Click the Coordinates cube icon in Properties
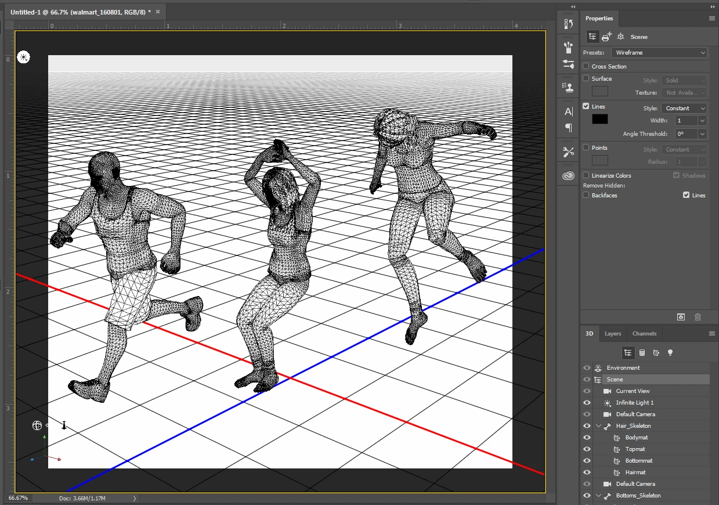This screenshot has height=505, width=719. pyautogui.click(x=620, y=37)
